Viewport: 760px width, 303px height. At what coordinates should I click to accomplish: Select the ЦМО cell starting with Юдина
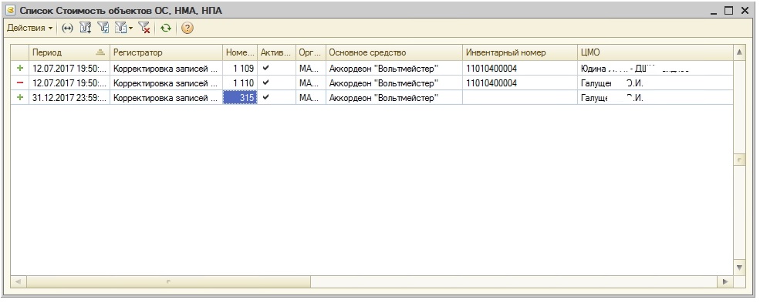(x=655, y=69)
